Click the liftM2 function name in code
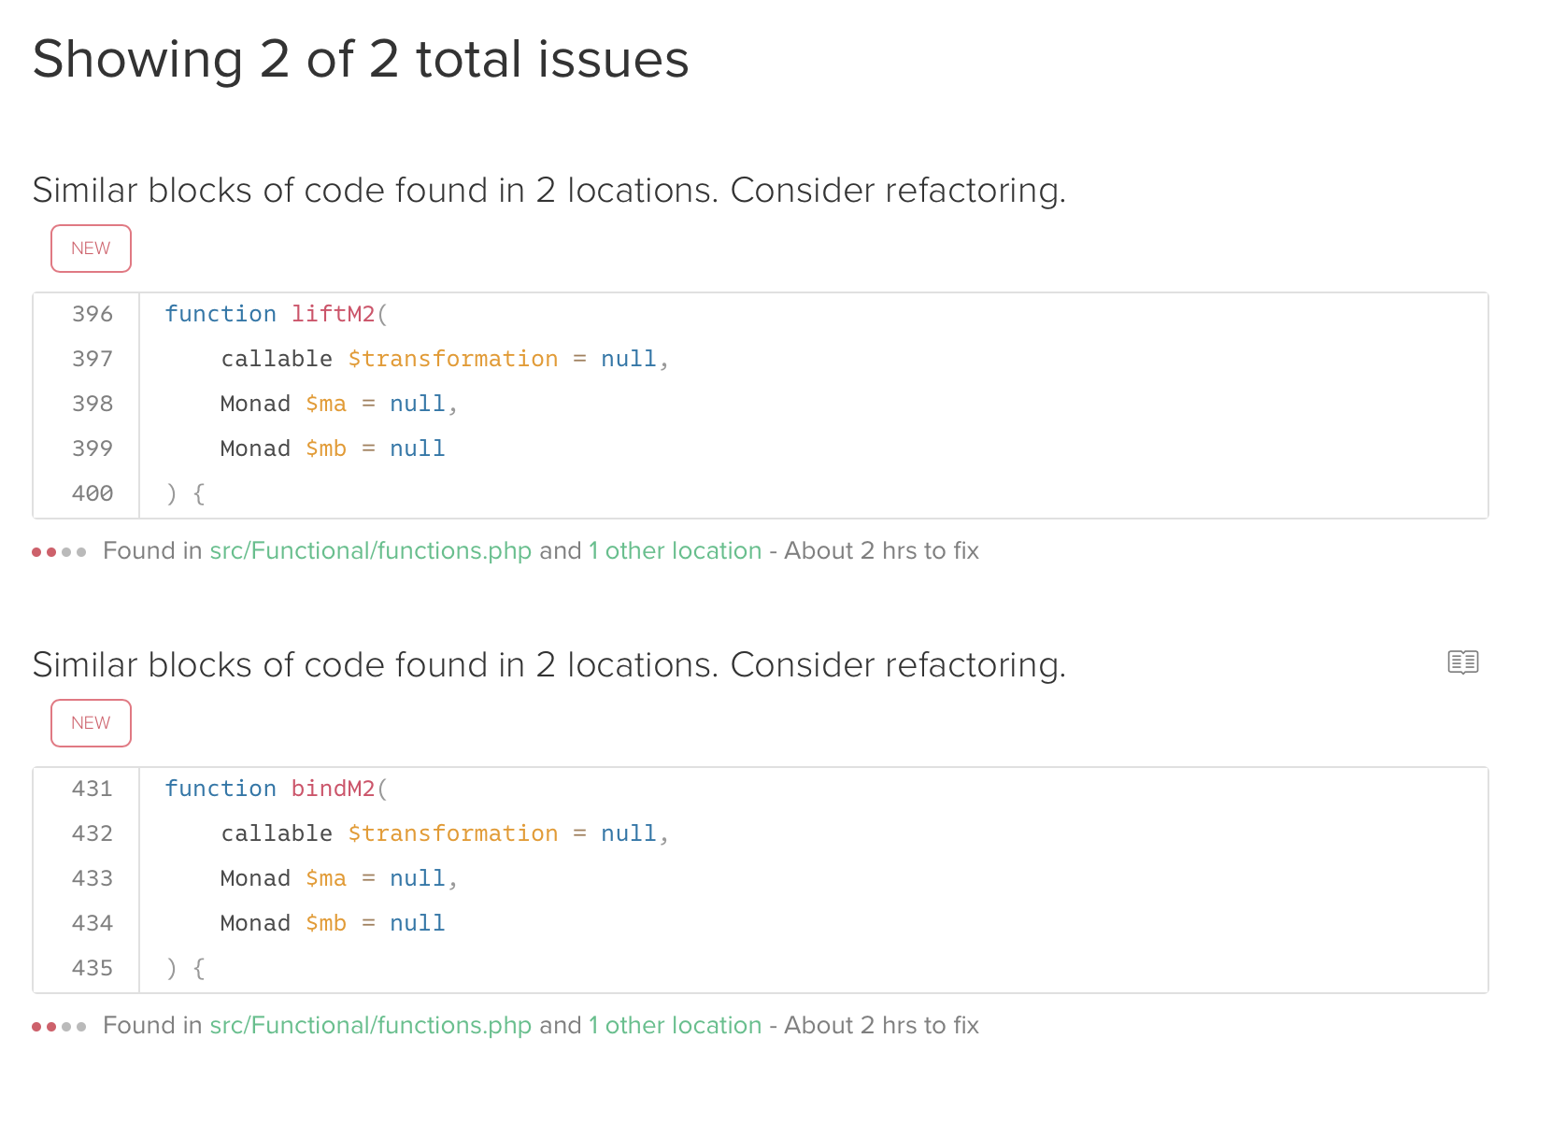1566x1138 pixels. (x=333, y=315)
